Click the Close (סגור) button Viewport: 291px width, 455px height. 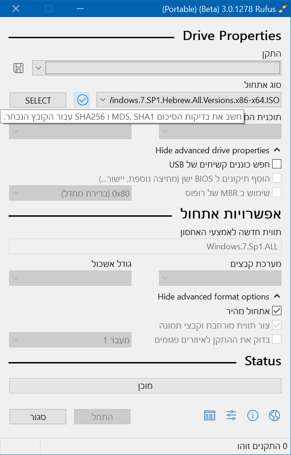pyautogui.click(x=38, y=416)
